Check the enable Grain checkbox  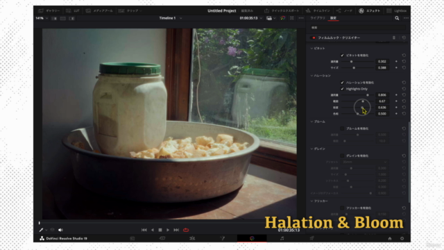(342, 156)
